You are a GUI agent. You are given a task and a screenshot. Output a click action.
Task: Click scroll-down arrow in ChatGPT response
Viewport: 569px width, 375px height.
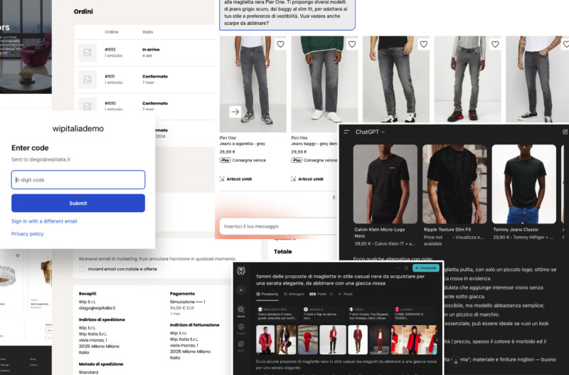point(456,361)
